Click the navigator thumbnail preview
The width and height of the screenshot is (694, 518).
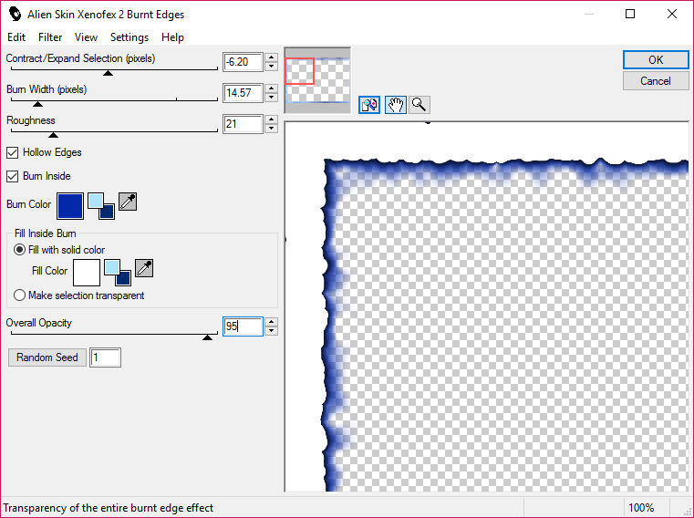tap(317, 80)
